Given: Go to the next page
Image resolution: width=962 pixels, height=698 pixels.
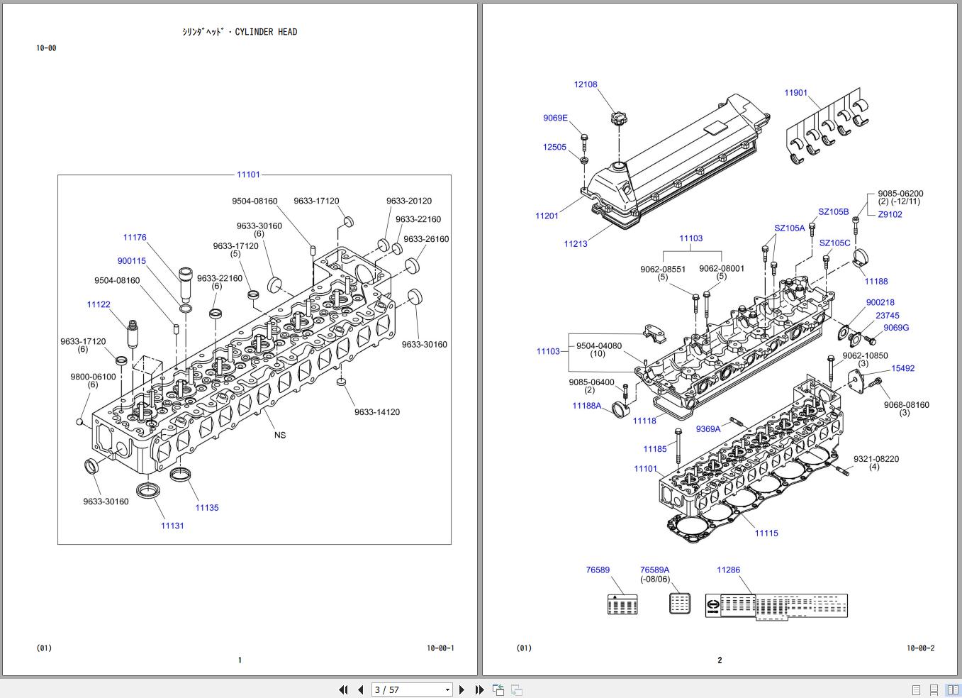Looking at the screenshot, I should pos(462,689).
